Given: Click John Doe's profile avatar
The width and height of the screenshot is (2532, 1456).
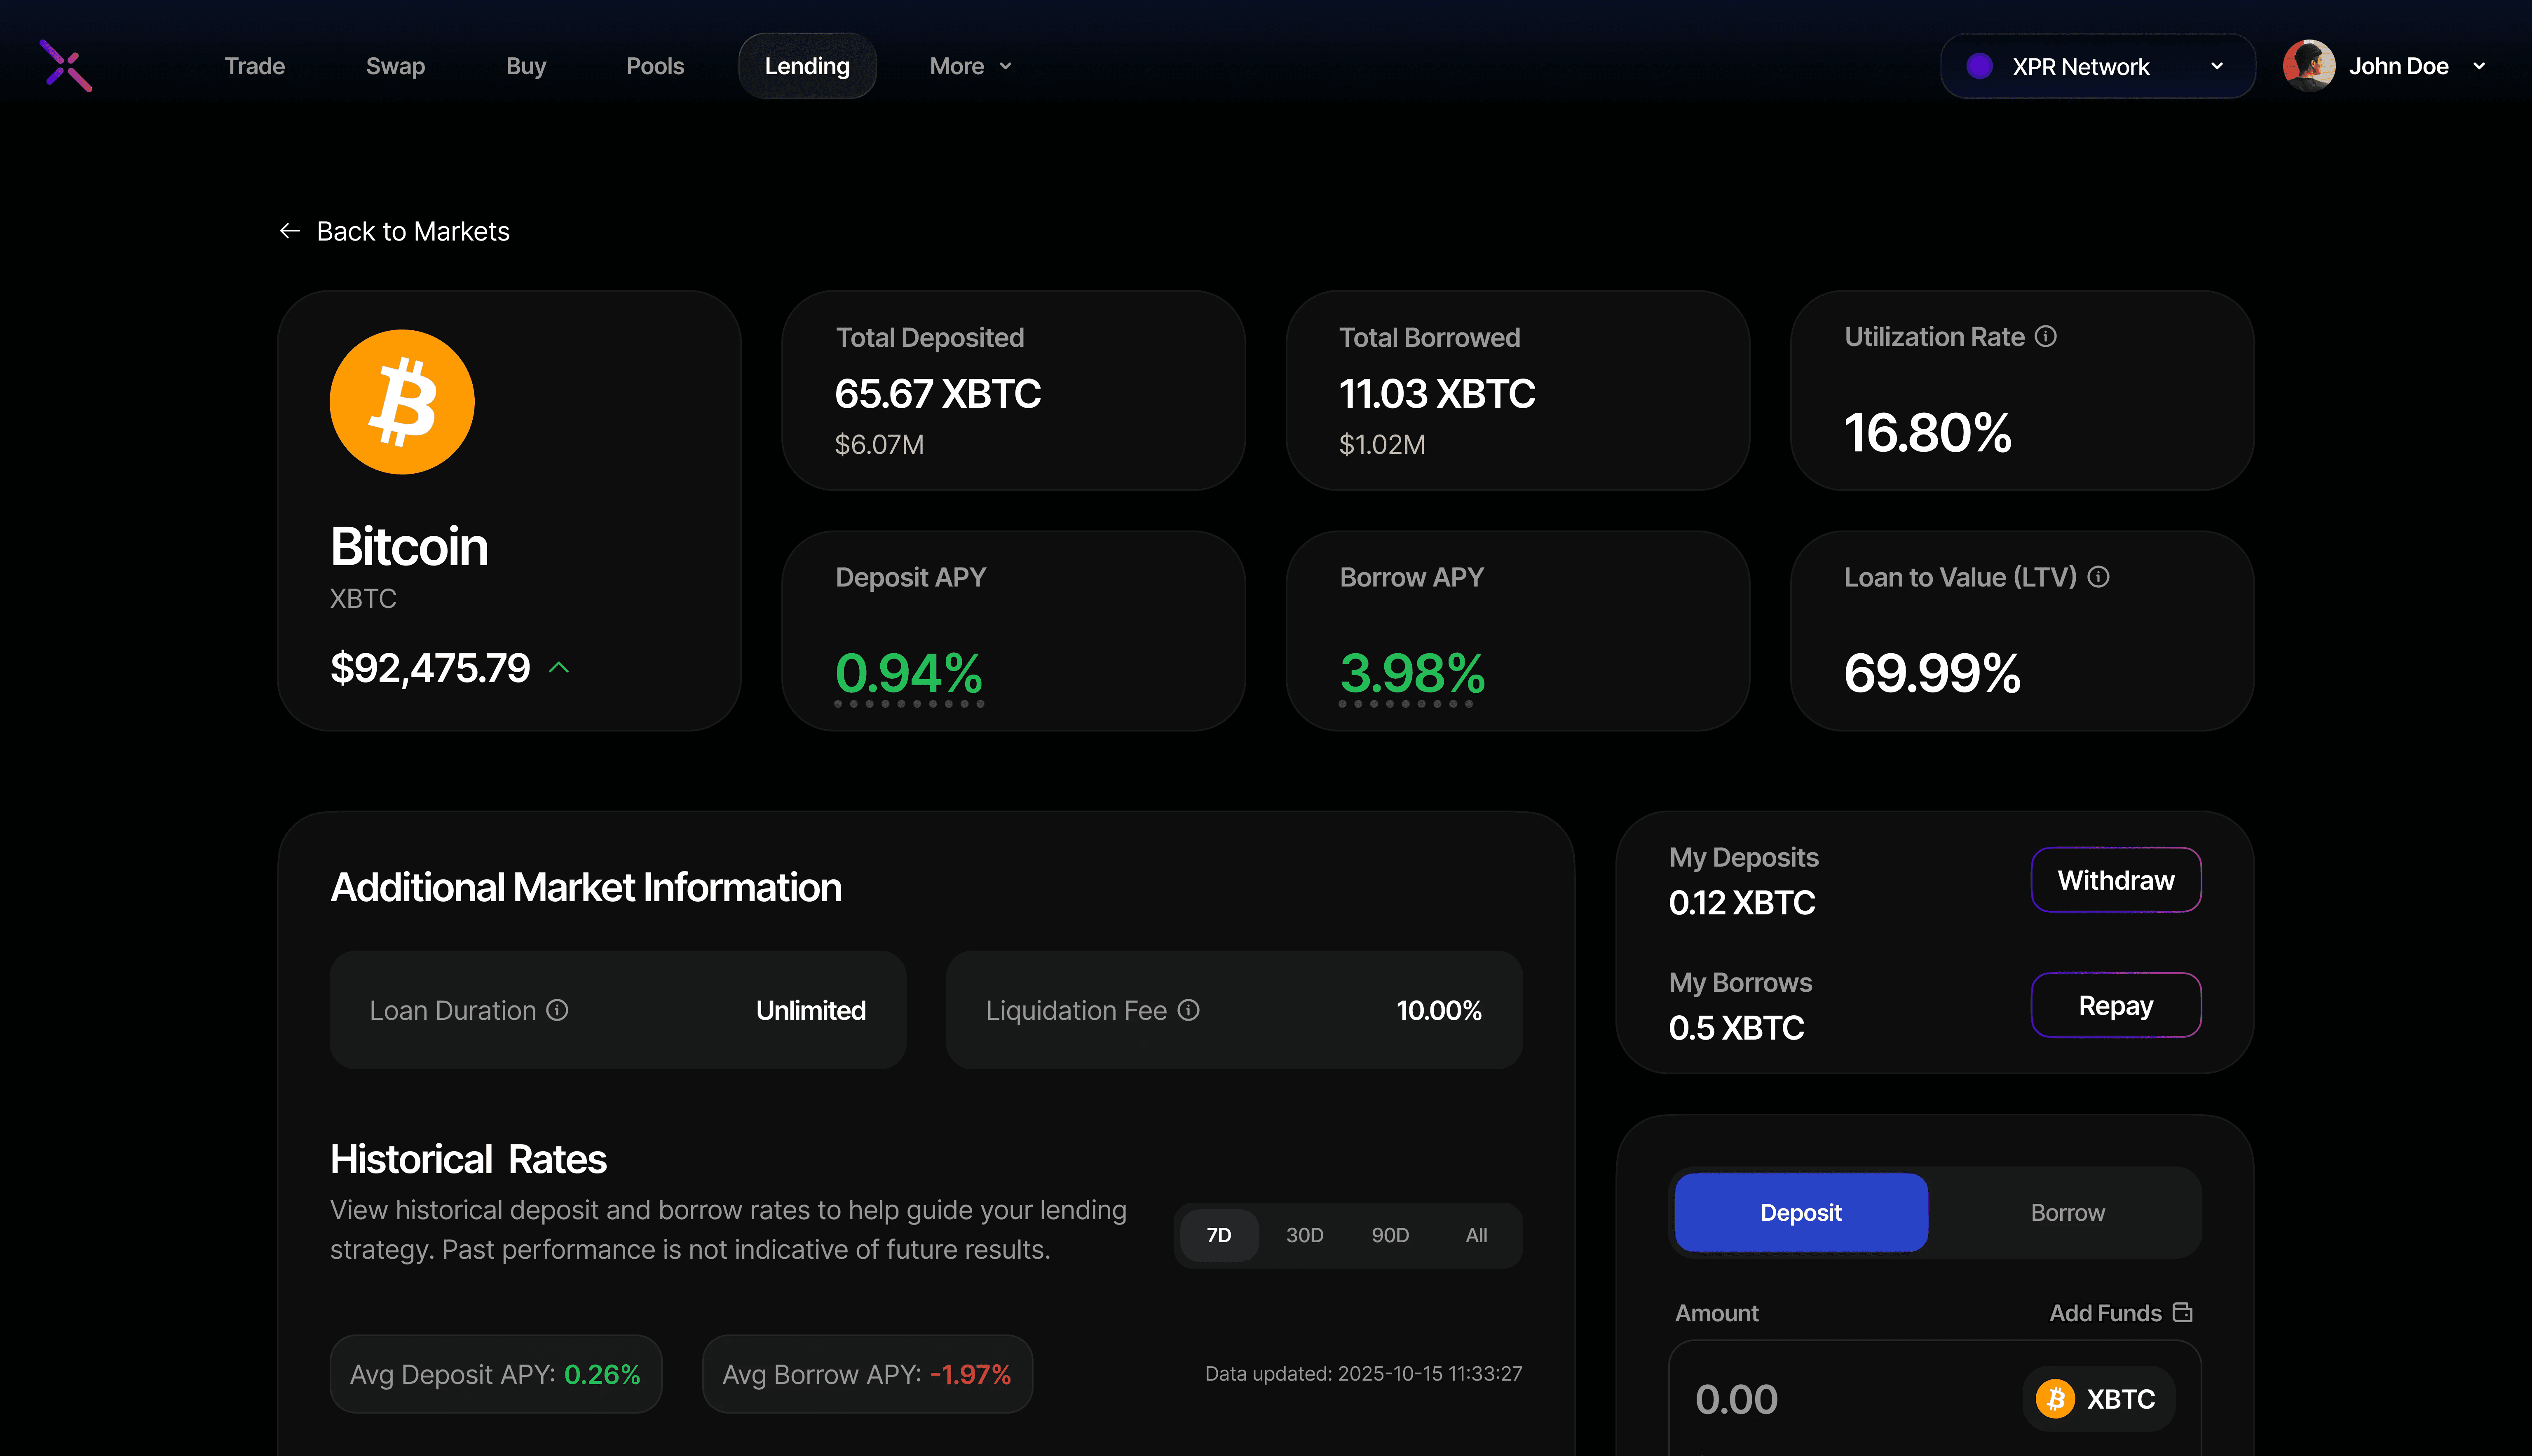Looking at the screenshot, I should (2309, 66).
